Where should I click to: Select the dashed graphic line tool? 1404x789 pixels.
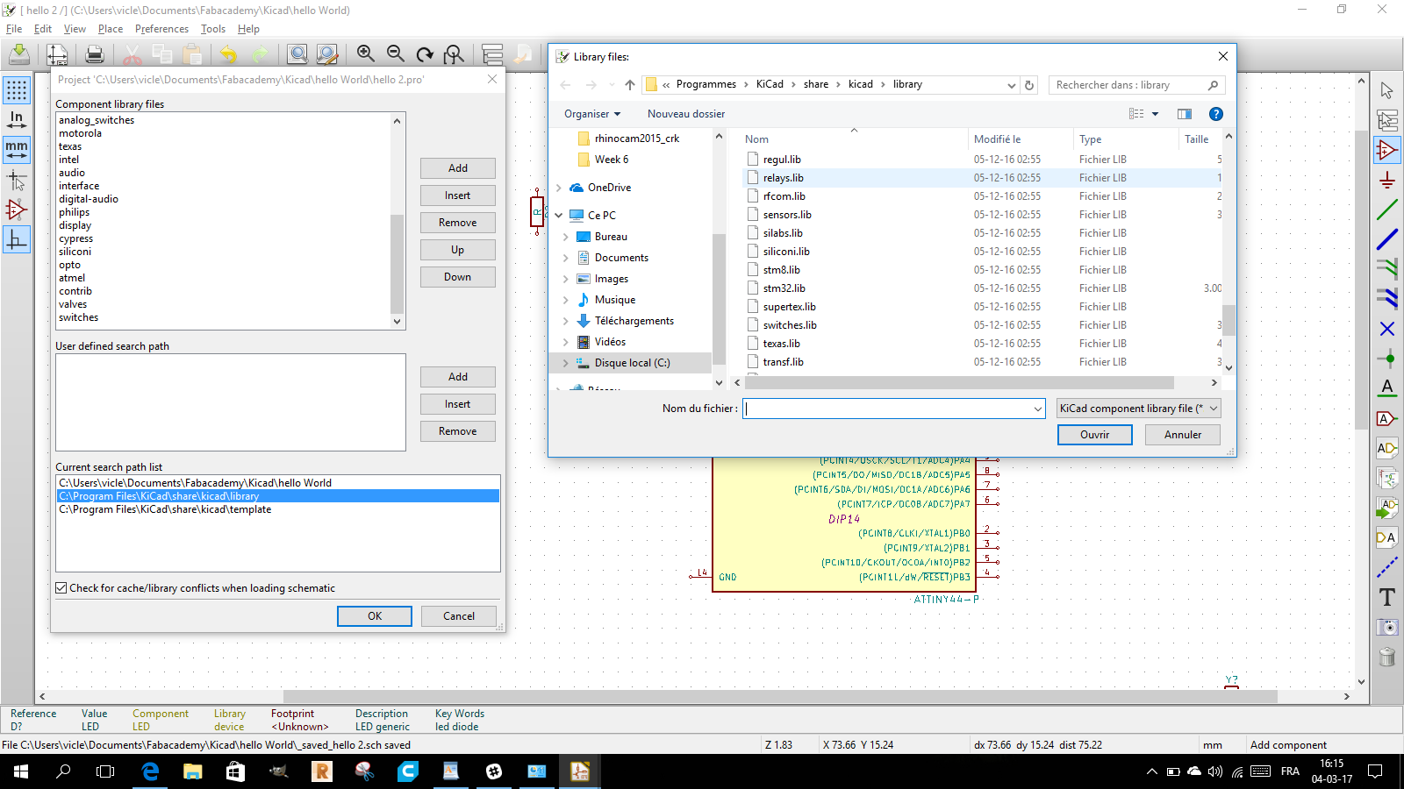[1387, 567]
